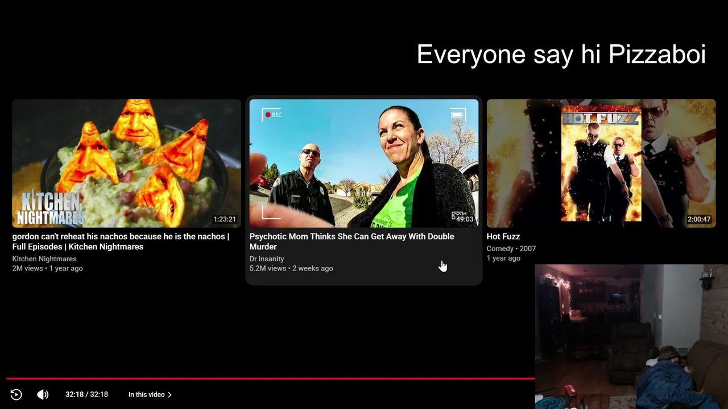The image size is (728, 409).
Task: Expand the 'In this video' chevron
Action: [169, 394]
